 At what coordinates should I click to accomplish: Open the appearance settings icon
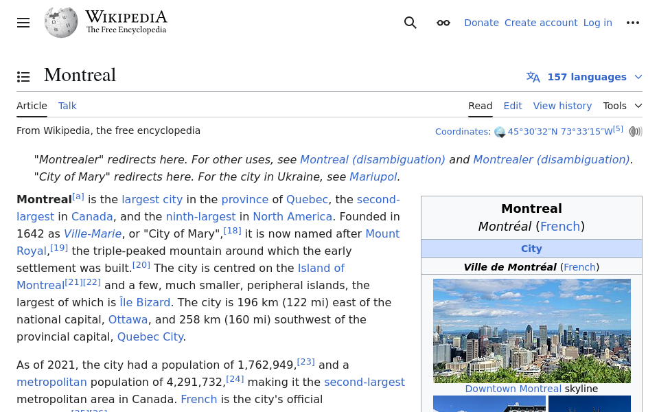point(443,23)
